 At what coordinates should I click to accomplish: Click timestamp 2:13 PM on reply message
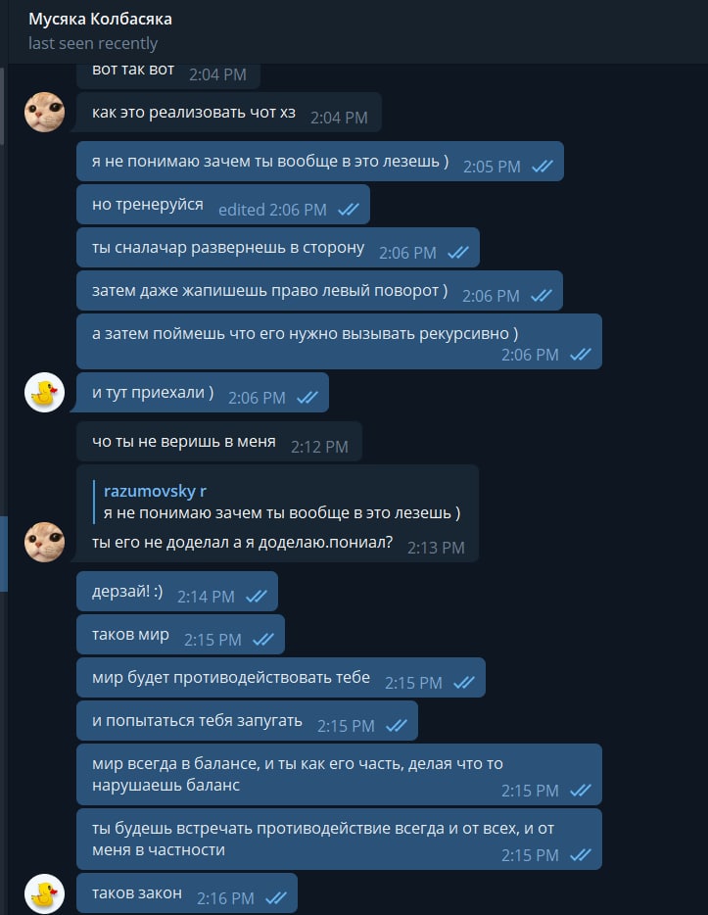(436, 548)
